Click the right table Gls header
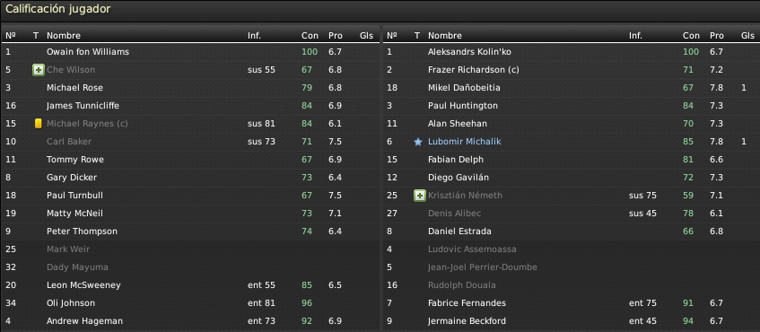Viewport: 760px width, 332px height. click(747, 35)
